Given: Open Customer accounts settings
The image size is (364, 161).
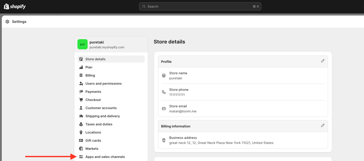Looking at the screenshot, I should (x=111, y=108).
